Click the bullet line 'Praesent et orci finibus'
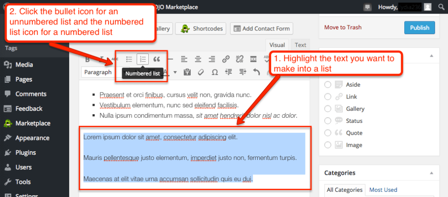The image size is (448, 197). (175, 95)
